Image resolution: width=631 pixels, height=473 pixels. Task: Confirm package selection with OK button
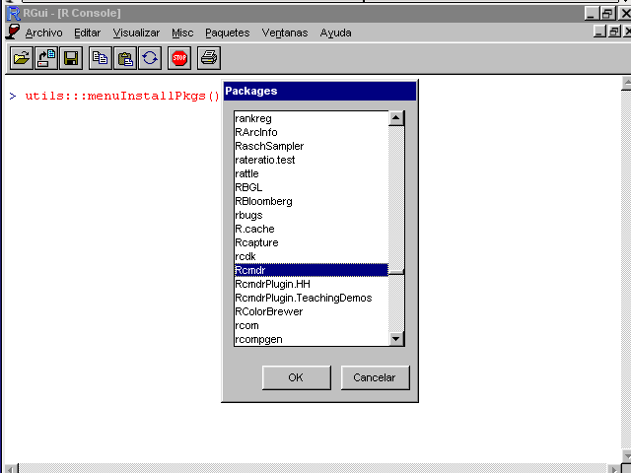pyautogui.click(x=296, y=377)
